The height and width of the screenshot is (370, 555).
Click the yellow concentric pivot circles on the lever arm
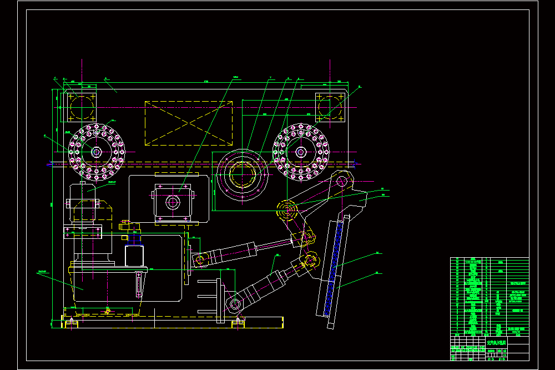(x=287, y=211)
